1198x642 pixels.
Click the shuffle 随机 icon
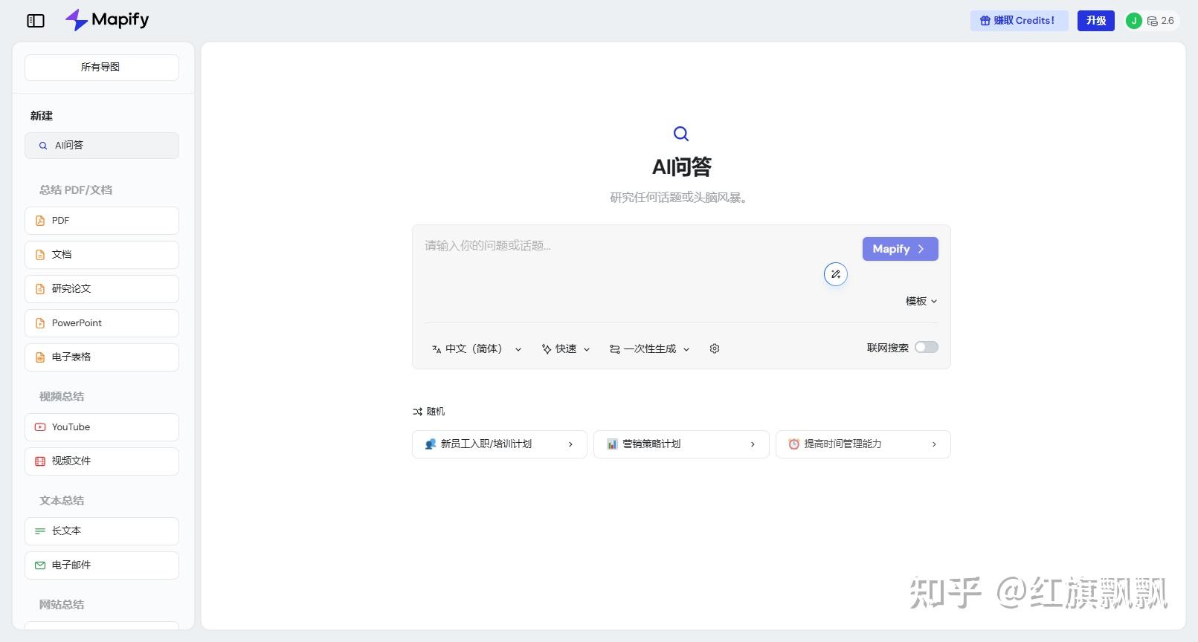[x=417, y=412]
